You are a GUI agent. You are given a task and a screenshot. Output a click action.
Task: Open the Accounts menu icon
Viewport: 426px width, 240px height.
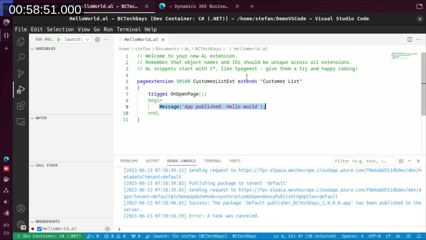tap(21, 209)
